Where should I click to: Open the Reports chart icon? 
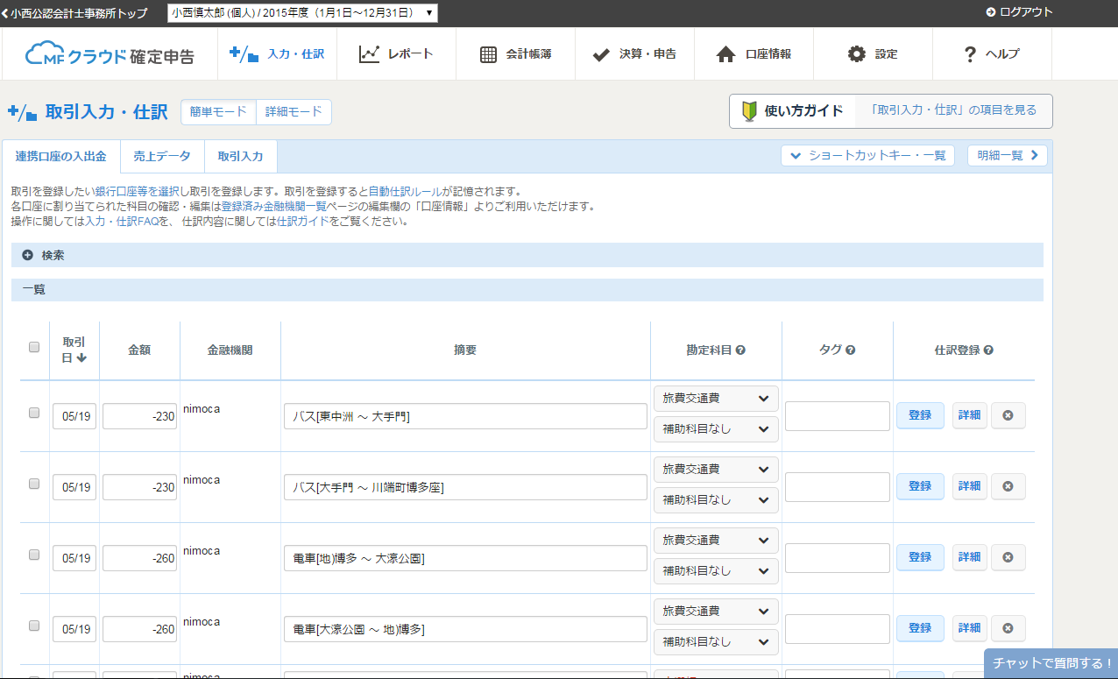369,53
